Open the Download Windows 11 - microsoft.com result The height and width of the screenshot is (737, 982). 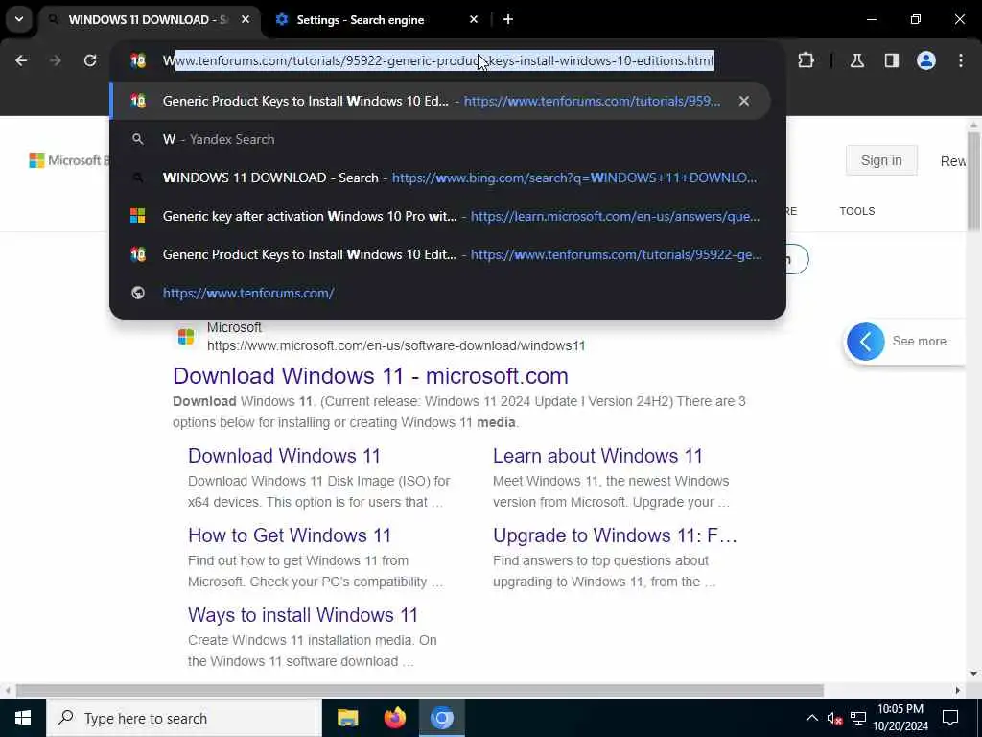370,376
